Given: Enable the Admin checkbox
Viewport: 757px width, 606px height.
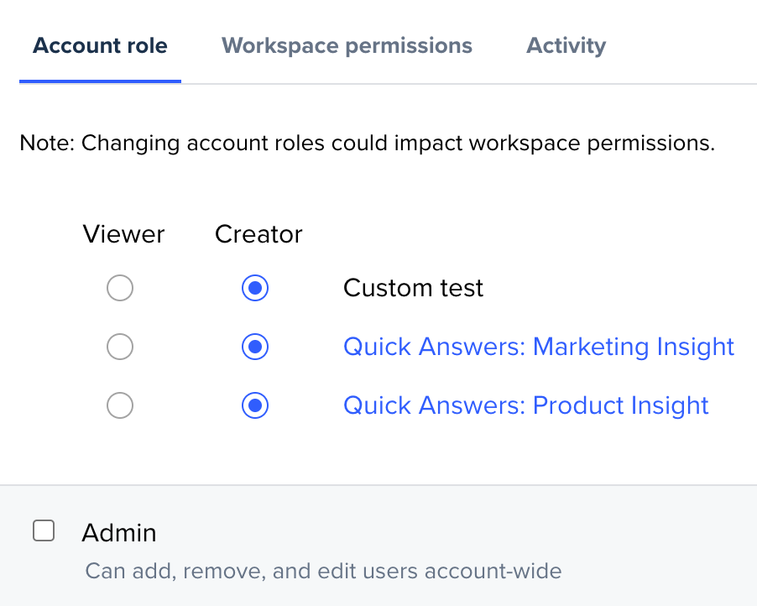Looking at the screenshot, I should 44,530.
